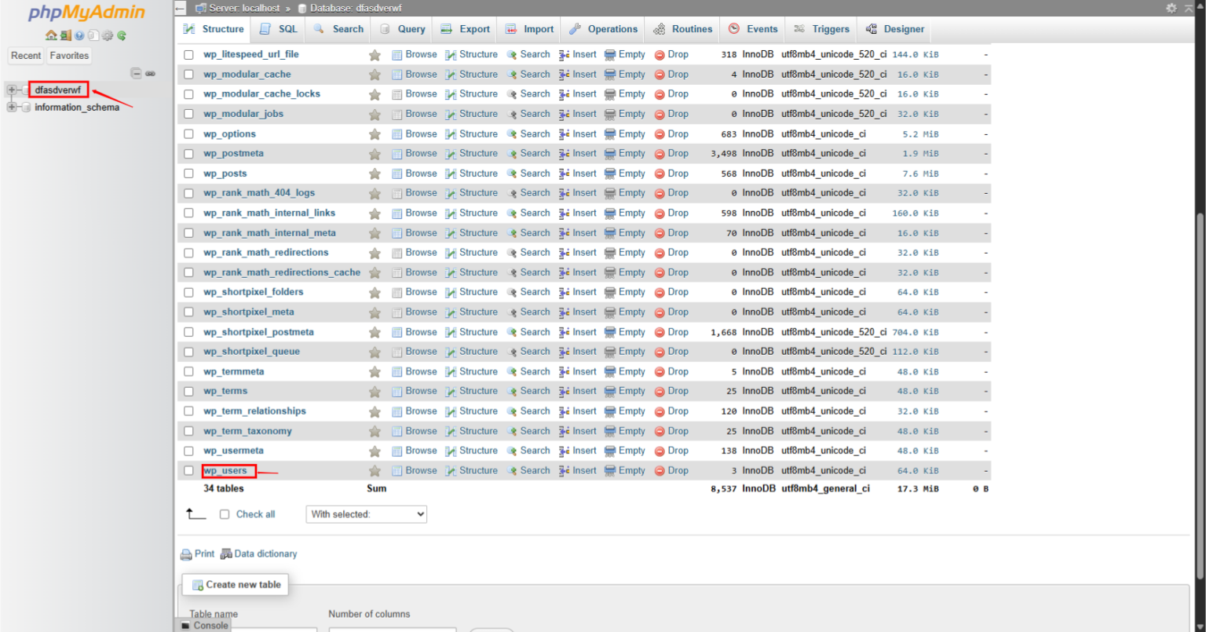This screenshot has height=632, width=1206.
Task: Expand the information_schema database node
Action: coord(12,107)
